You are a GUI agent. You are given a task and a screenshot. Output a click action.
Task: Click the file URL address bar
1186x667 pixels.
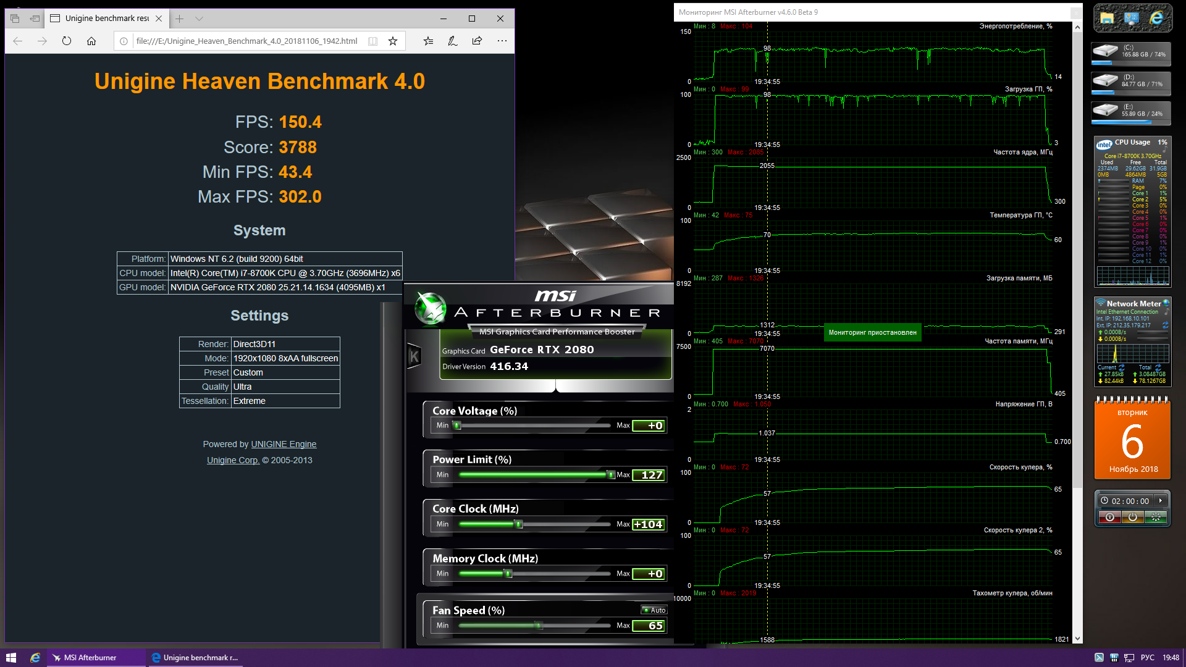pyautogui.click(x=246, y=41)
